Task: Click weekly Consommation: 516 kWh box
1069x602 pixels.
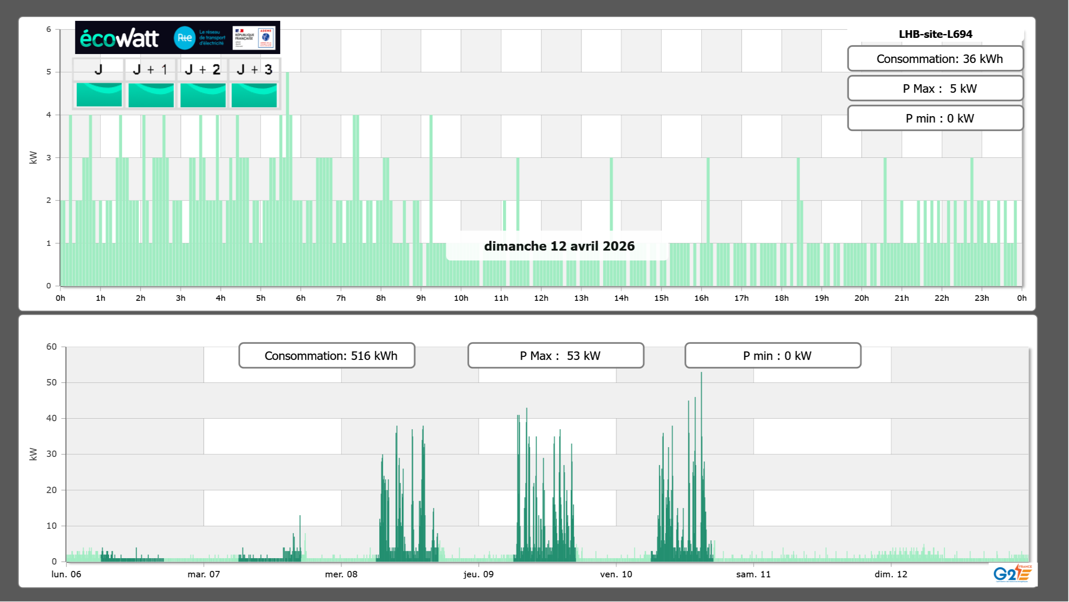Action: pos(327,356)
